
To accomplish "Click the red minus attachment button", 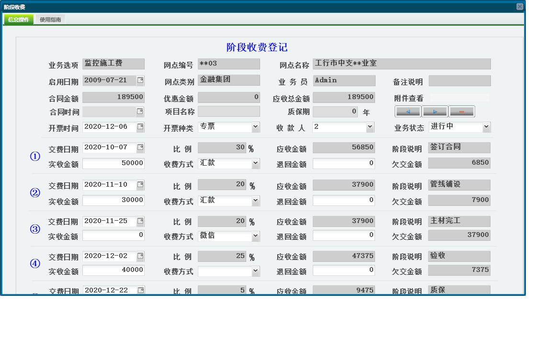I will pyautogui.click(x=462, y=111).
